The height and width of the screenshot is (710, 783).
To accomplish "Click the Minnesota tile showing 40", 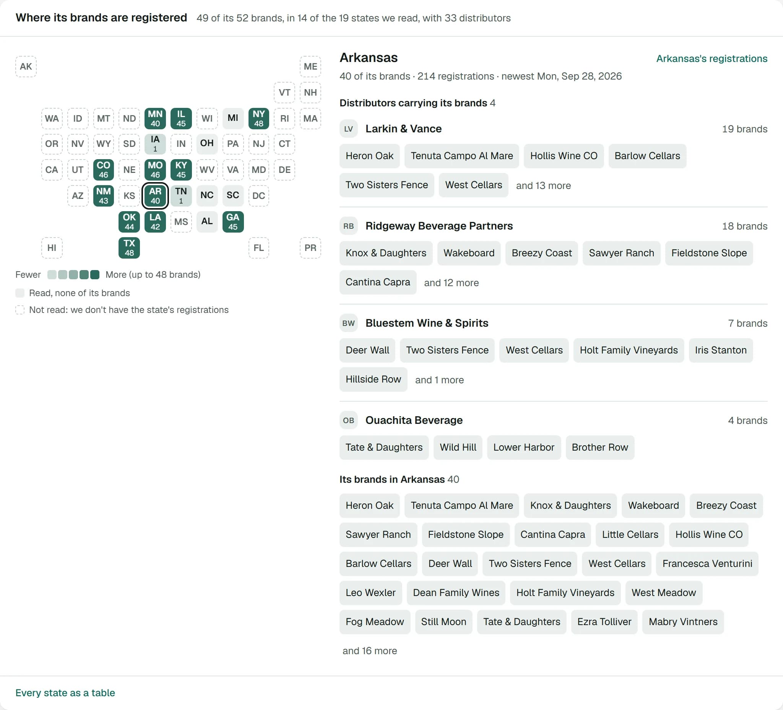I will 155,118.
